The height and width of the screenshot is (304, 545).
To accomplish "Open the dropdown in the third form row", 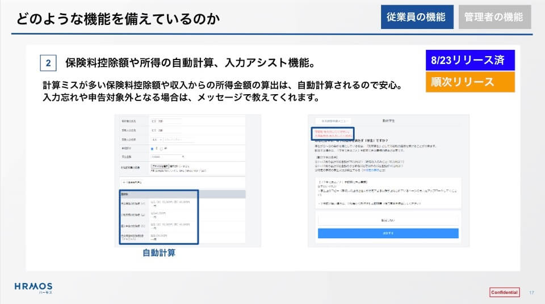I will 156,139.
